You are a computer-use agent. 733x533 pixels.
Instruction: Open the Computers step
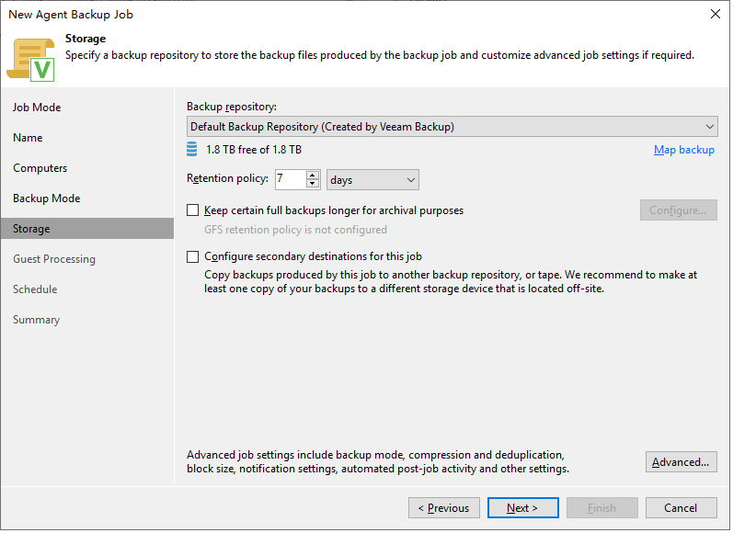point(40,168)
